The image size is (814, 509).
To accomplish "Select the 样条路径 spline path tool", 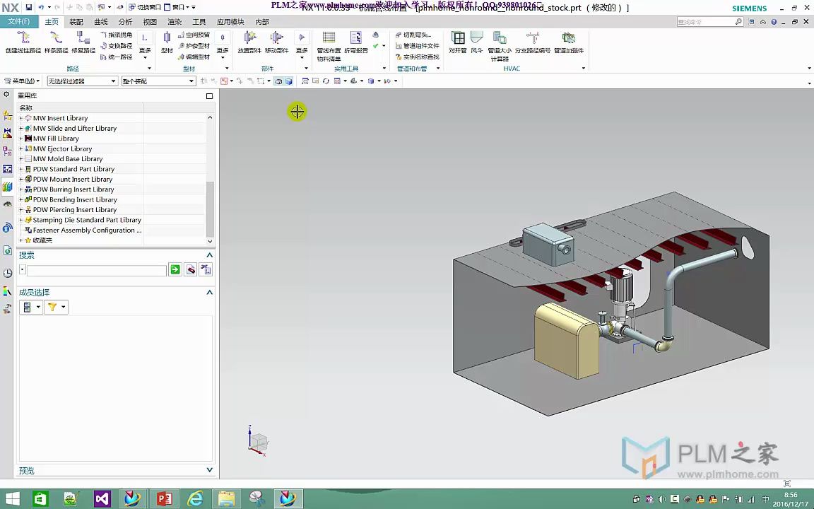I will 56,42.
